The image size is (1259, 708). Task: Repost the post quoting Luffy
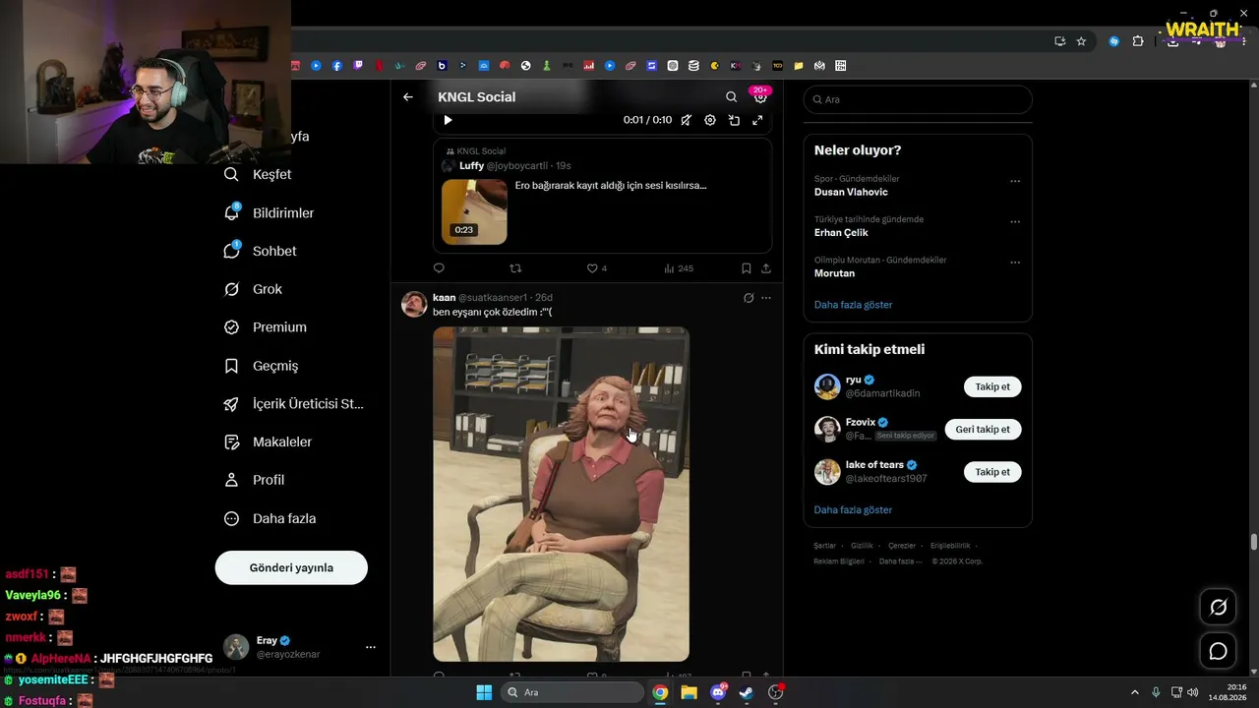coord(515,268)
